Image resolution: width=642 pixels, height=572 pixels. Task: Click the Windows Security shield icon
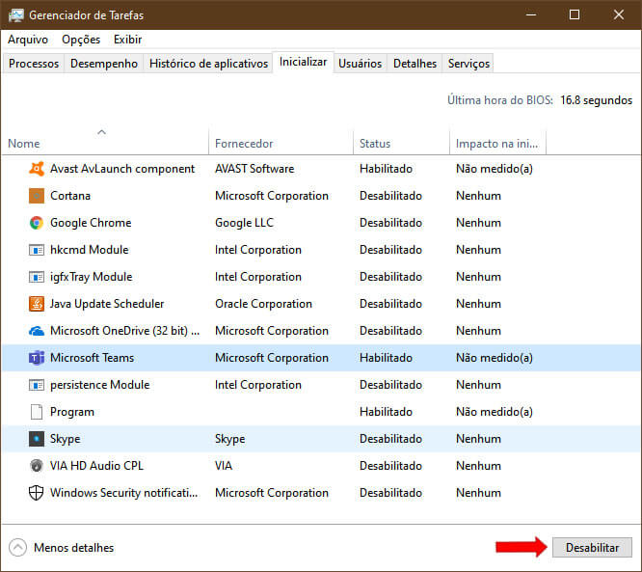tap(36, 493)
